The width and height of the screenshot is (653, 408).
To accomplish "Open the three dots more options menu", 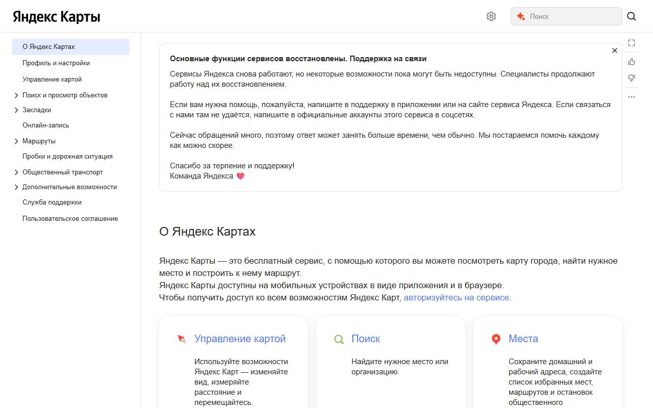I will tap(632, 97).
